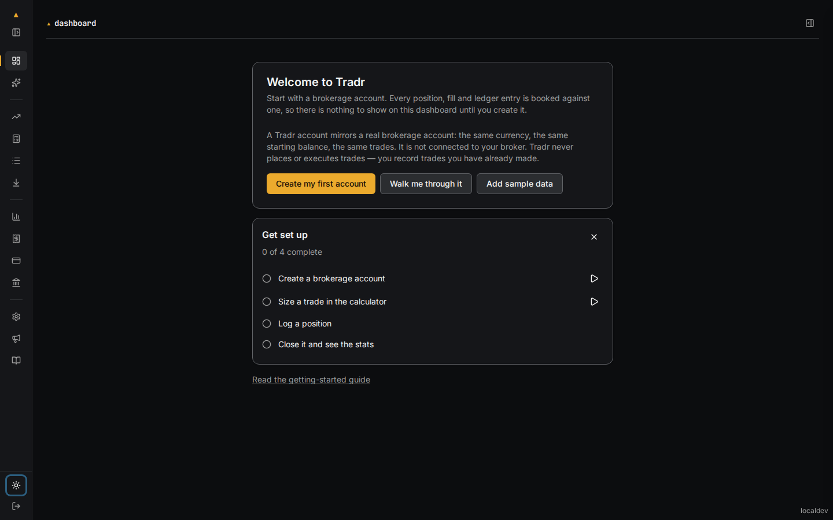
Task: Click the dashboard breadcrumb title
Action: pyautogui.click(x=75, y=23)
